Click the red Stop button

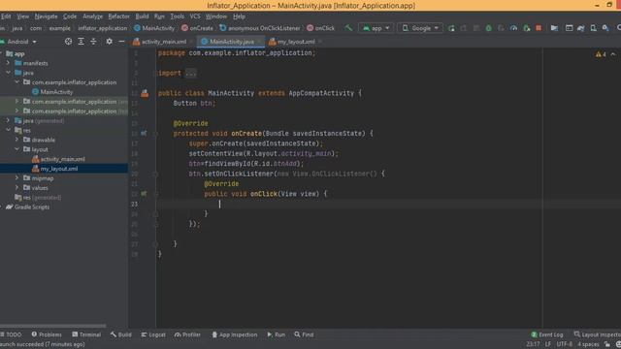tap(539, 28)
